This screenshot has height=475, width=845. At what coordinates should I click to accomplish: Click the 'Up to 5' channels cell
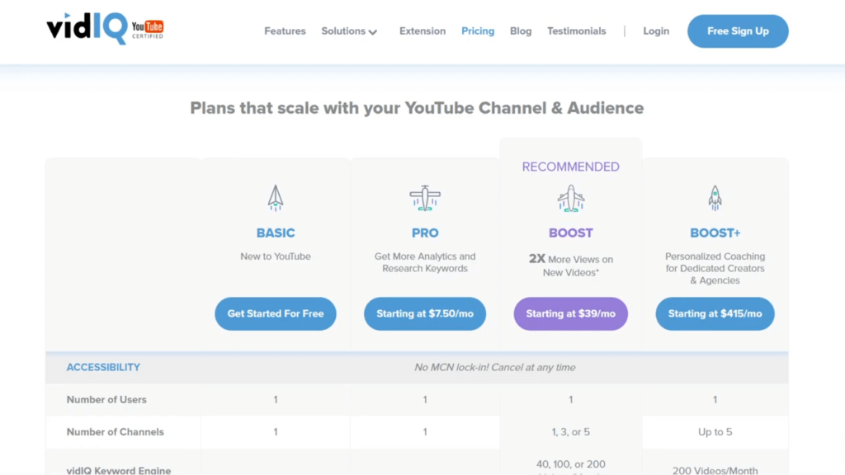(x=715, y=432)
